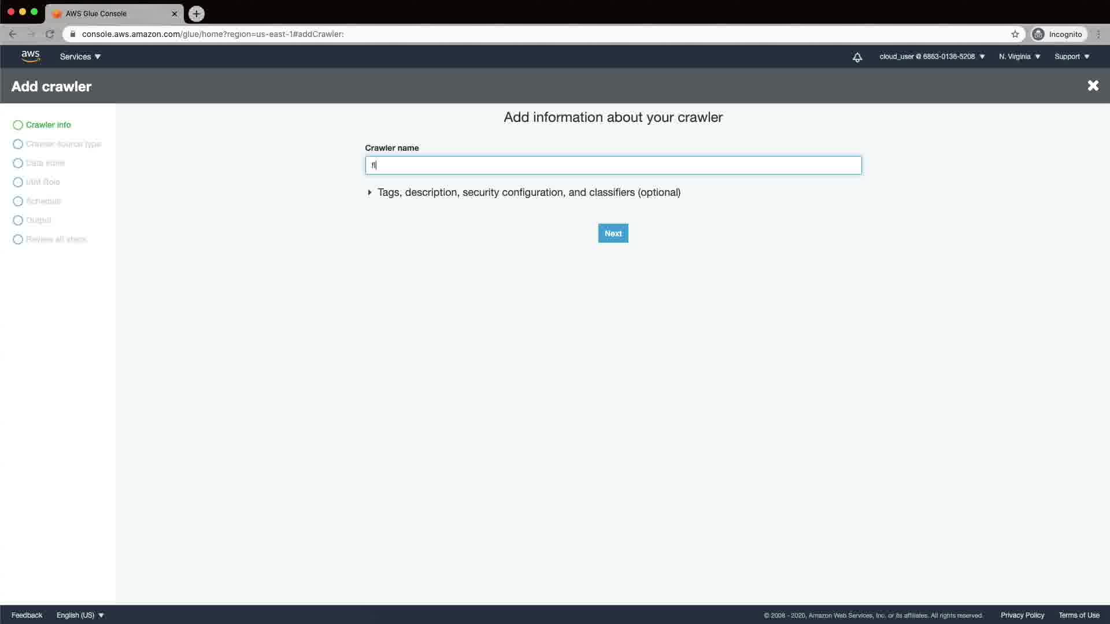
Task: Click the AWS logo icon
Action: (x=31, y=56)
